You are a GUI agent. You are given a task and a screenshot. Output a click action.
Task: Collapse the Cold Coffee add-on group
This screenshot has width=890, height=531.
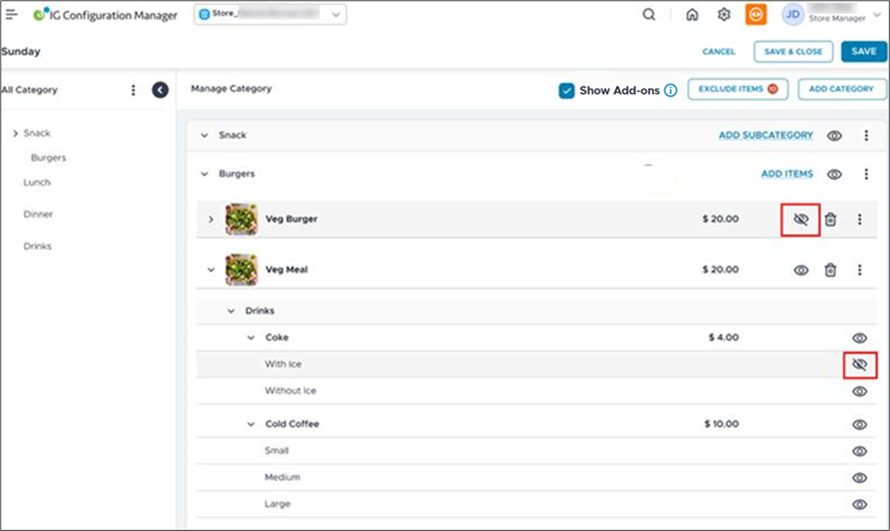(x=250, y=423)
